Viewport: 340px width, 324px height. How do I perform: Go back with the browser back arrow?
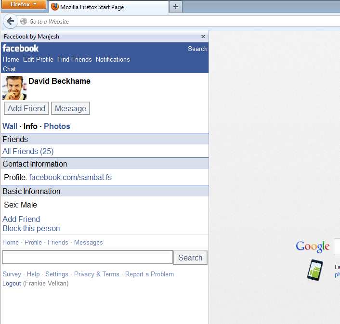click(x=10, y=21)
